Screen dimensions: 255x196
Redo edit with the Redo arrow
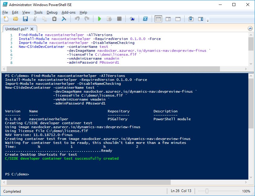(x=87, y=19)
